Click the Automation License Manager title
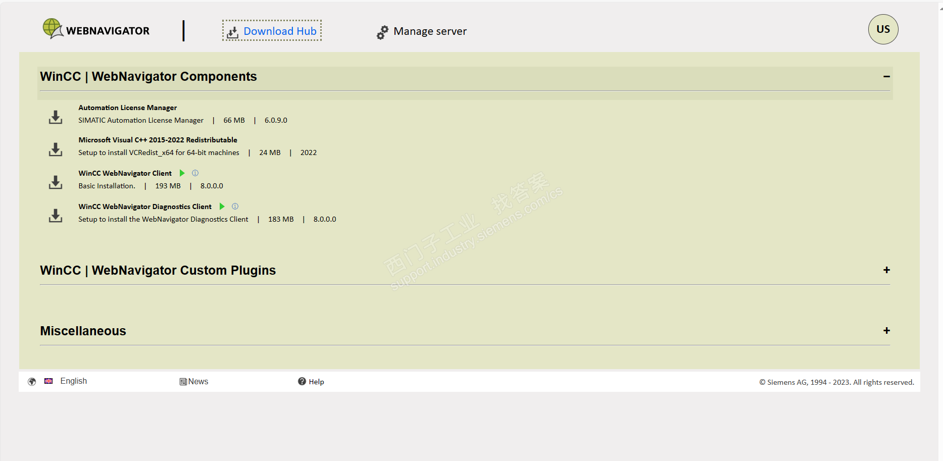Screen dimensions: 943x461 128,108
